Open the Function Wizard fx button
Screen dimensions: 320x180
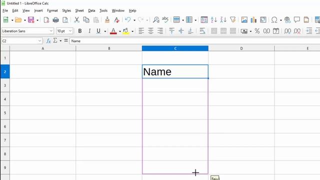(48, 41)
